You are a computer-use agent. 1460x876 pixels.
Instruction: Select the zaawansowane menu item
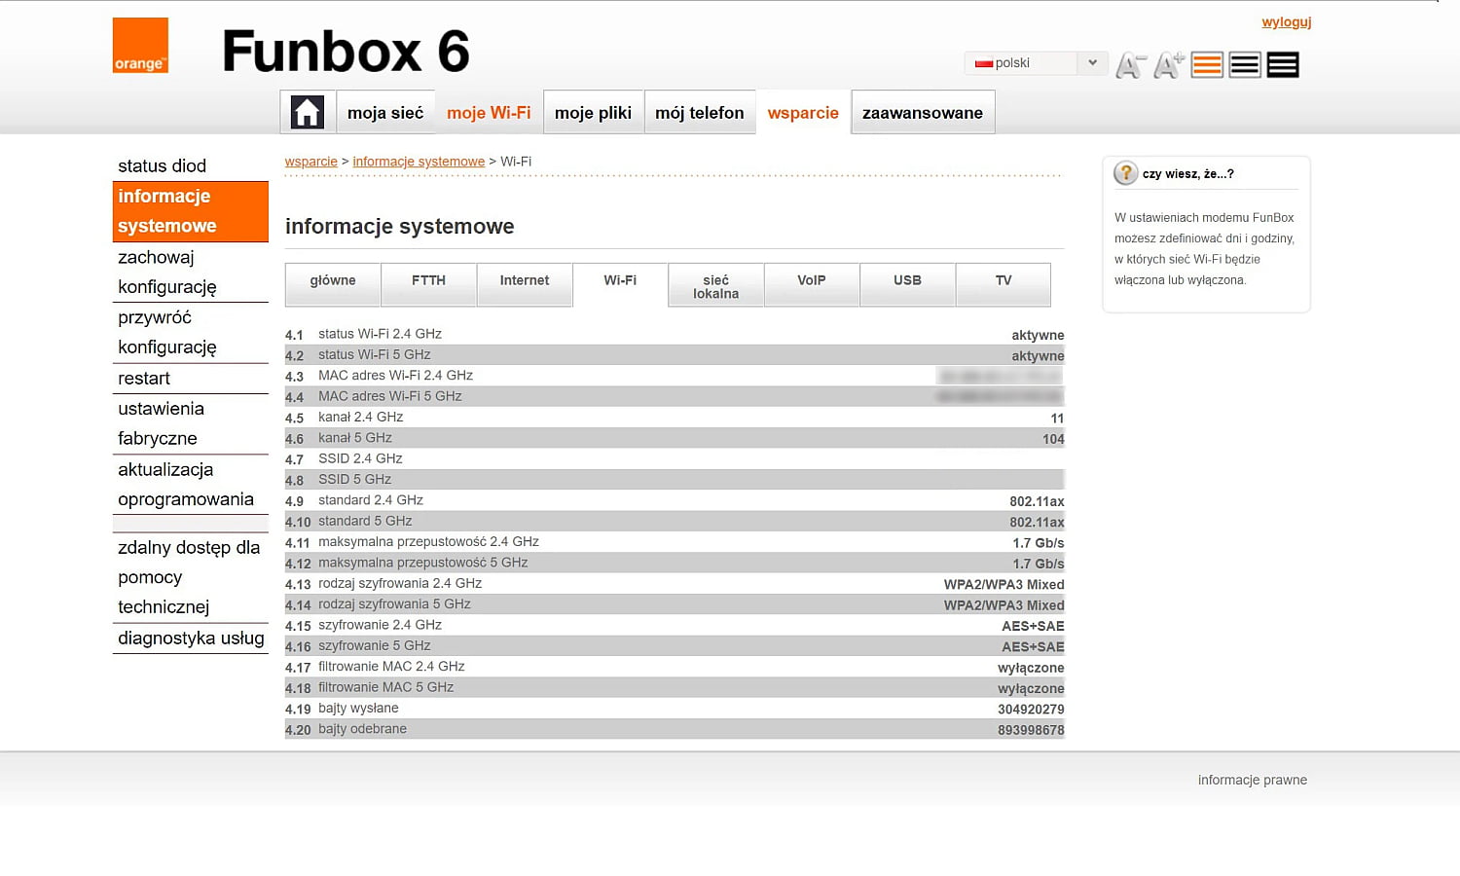922,112
